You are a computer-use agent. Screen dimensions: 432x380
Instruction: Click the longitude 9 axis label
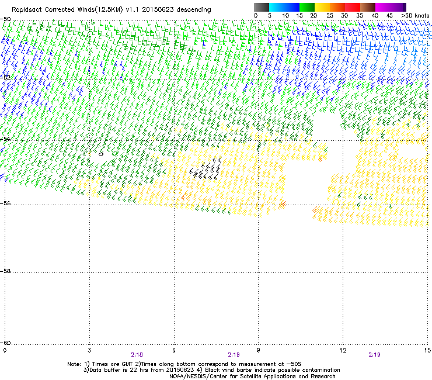258,350
